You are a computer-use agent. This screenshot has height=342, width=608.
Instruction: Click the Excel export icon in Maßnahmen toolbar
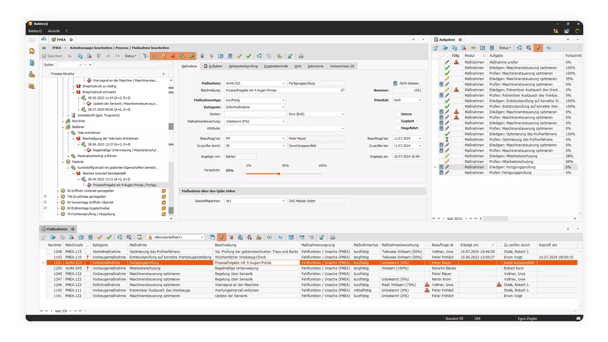269,237
